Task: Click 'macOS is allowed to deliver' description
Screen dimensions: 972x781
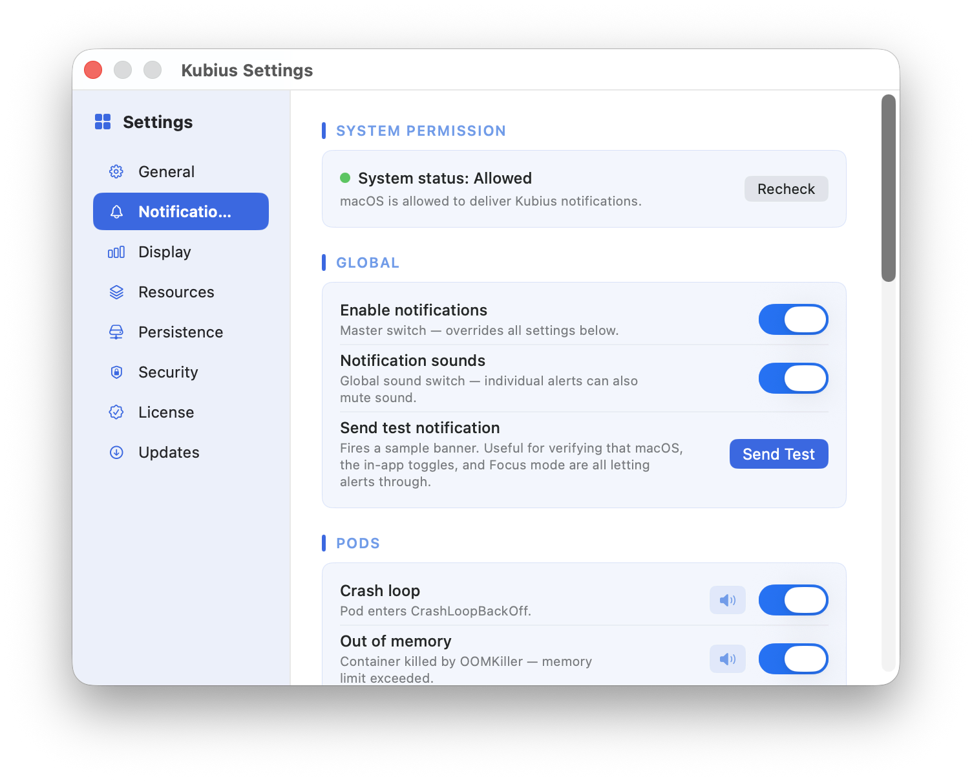Action: [491, 201]
